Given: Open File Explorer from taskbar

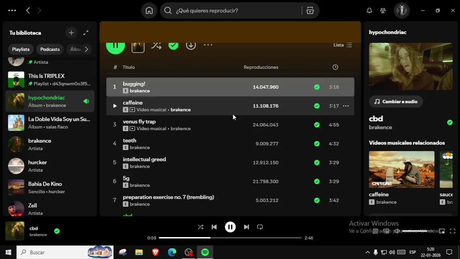Looking at the screenshot, I should (139, 253).
